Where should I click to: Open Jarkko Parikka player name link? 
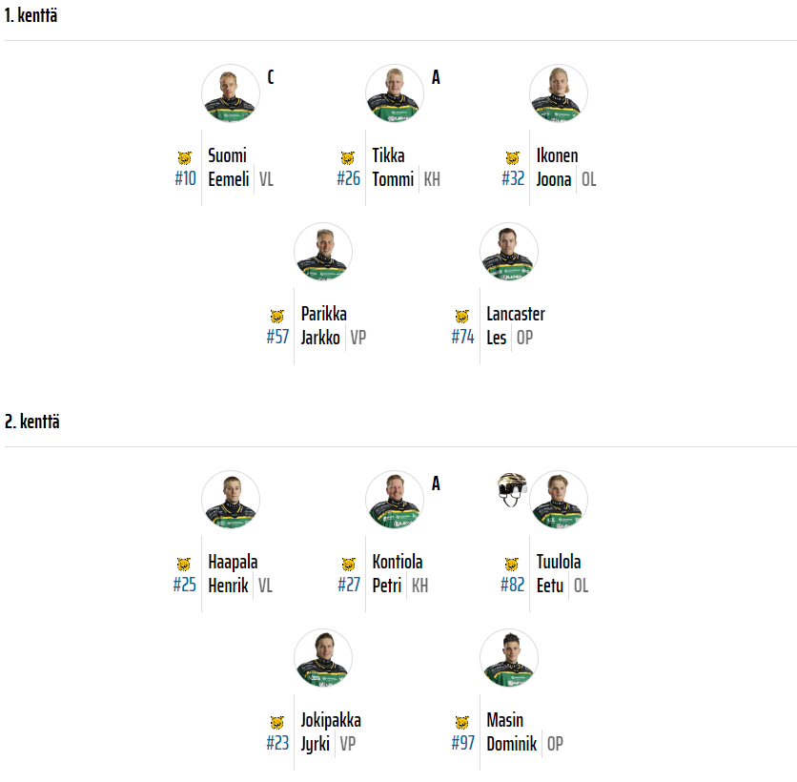tap(324, 326)
